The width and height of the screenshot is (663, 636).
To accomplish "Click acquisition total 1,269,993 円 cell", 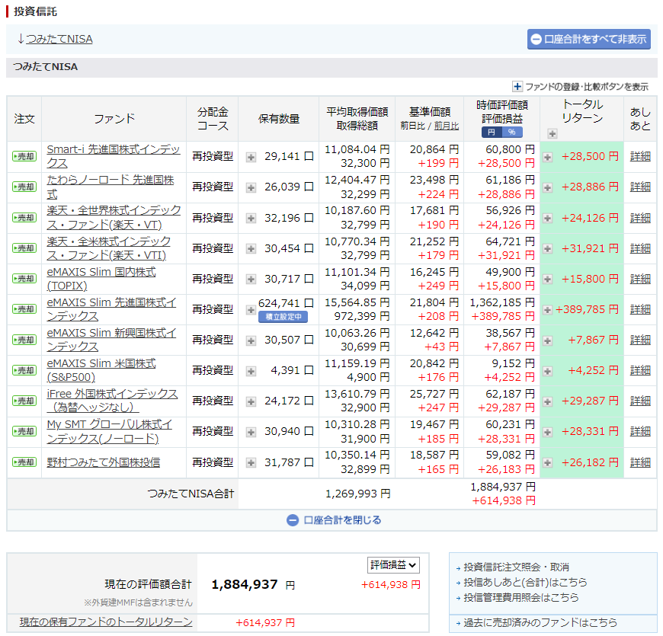I will [357, 494].
